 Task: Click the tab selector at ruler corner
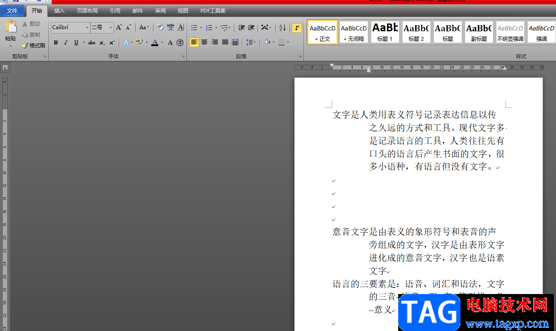point(5,67)
